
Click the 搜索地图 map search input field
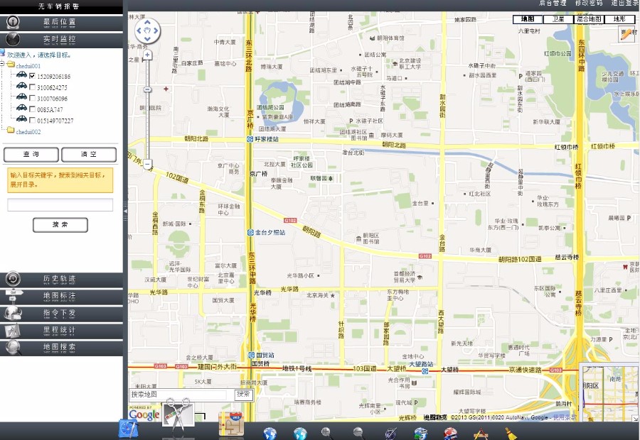178,395
